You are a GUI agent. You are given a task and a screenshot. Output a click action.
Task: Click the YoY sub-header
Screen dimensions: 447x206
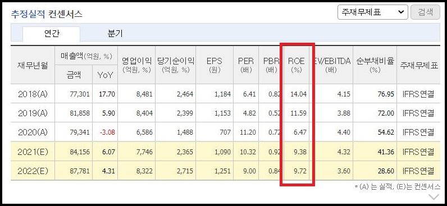[105, 75]
